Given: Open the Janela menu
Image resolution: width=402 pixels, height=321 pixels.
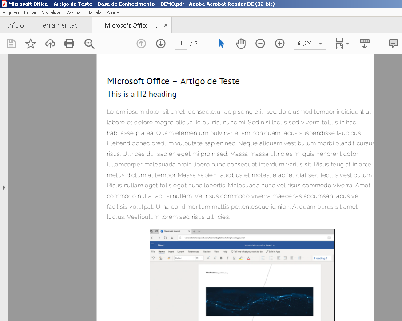Looking at the screenshot, I should [x=95, y=12].
